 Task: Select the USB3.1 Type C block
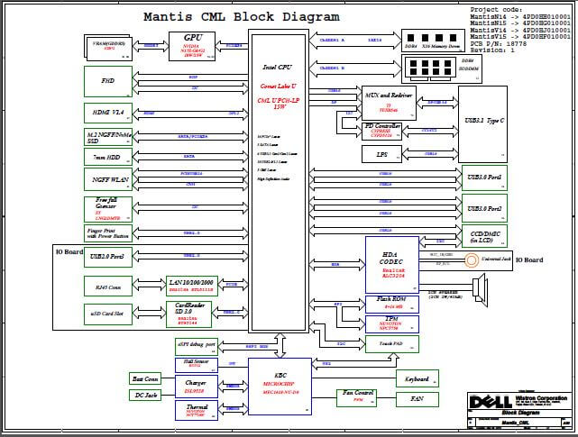482,117
